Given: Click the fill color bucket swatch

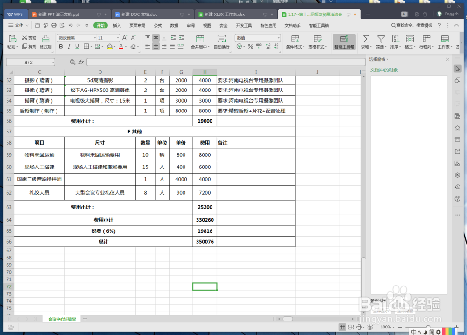Looking at the screenshot, I should coord(110,46).
